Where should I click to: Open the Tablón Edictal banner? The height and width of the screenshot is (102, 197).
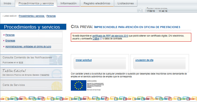tap(31, 73)
